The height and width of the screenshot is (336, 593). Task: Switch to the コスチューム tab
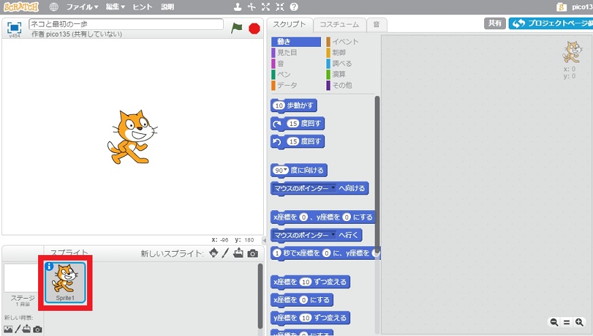tap(339, 25)
